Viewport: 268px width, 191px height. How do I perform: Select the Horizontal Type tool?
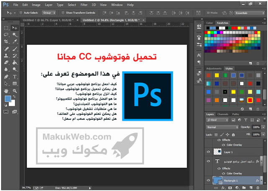pyautogui.click(x=15, y=77)
